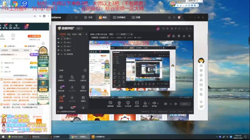The width and height of the screenshot is (250, 140).
Task: Mute the 扬声器 speaker
Action: coord(154,103)
